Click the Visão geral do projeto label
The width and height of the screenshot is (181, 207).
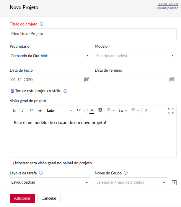click(28, 101)
